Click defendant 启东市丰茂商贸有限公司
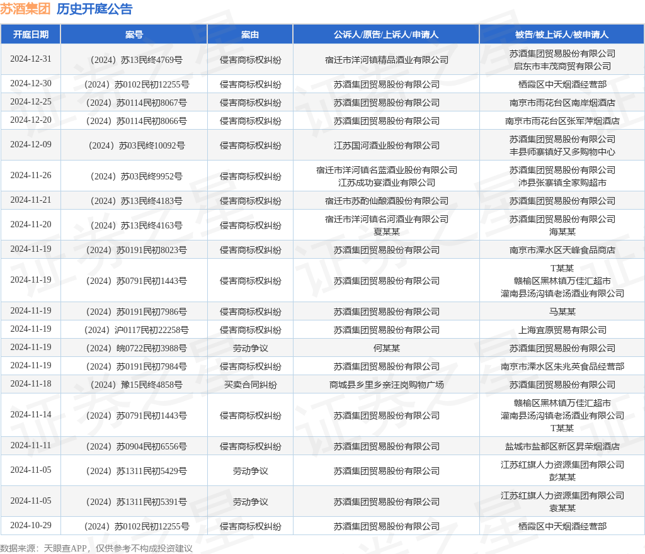Viewport: 645px width, 554px height. point(562,66)
